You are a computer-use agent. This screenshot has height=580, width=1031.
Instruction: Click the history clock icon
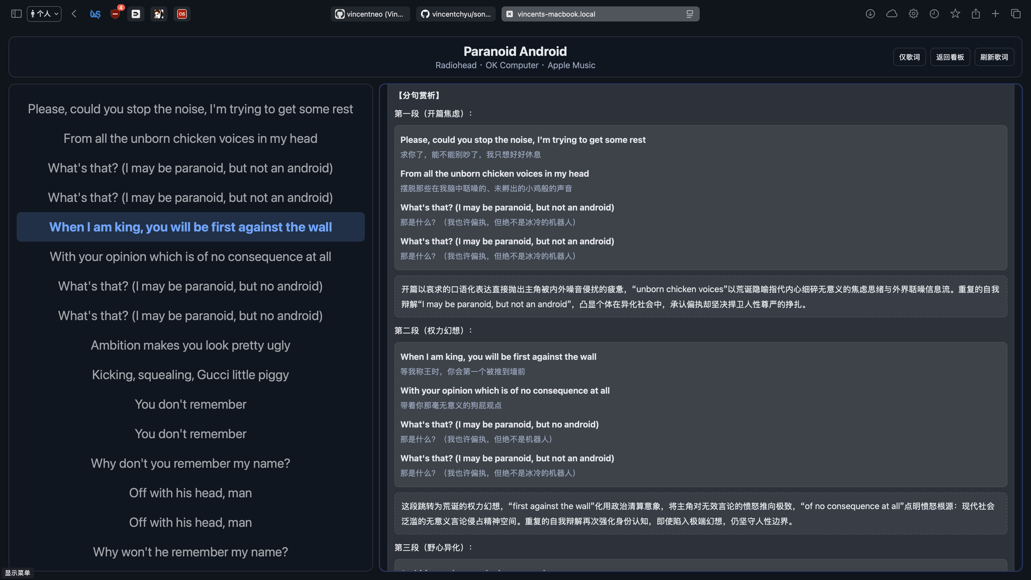(934, 14)
